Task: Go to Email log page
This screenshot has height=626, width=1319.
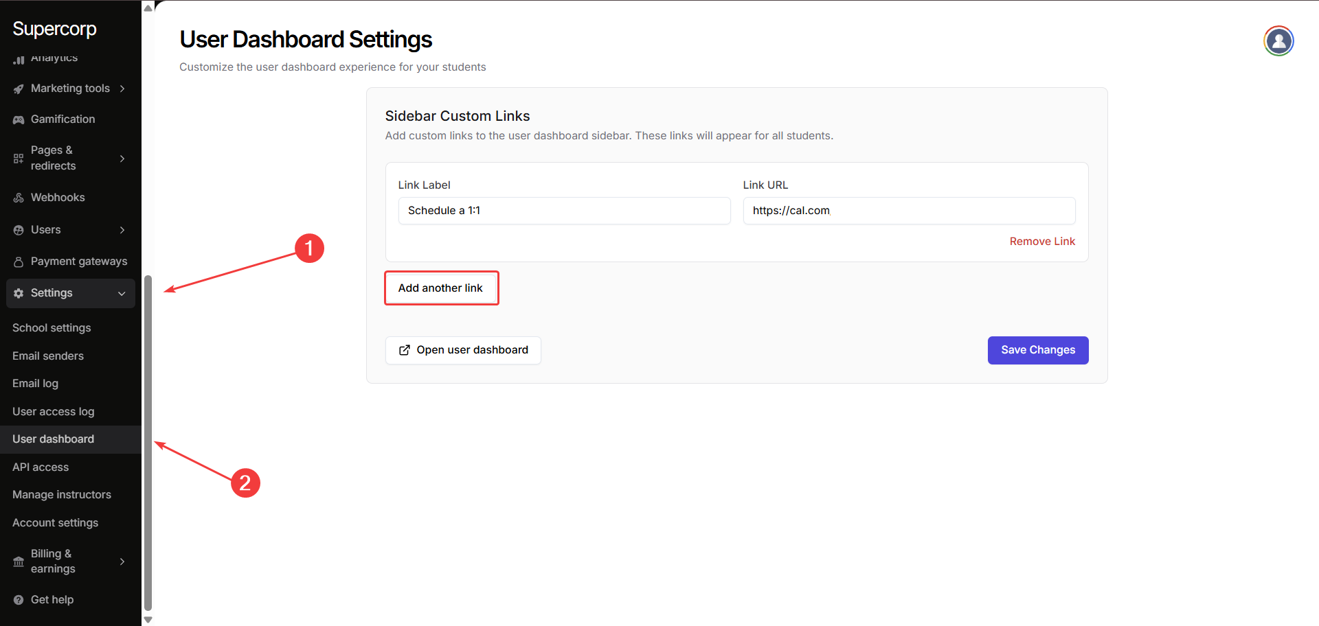Action: click(x=35, y=384)
